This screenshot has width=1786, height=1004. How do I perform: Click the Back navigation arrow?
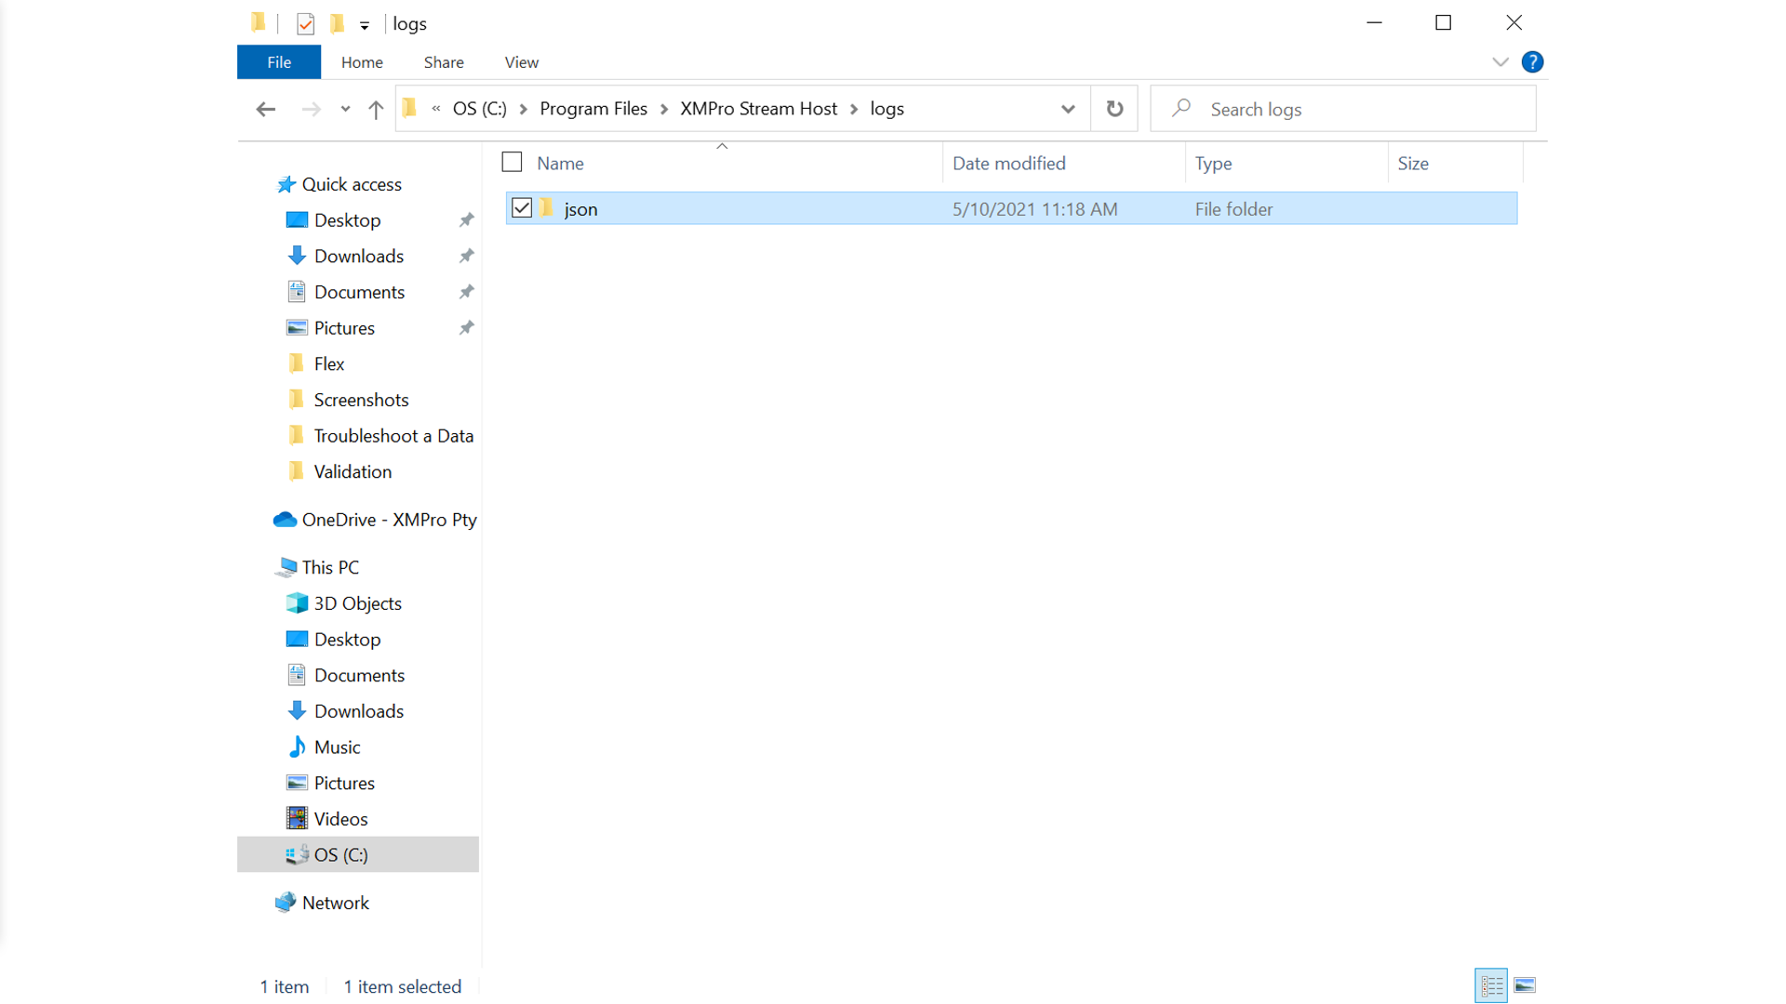tap(266, 109)
